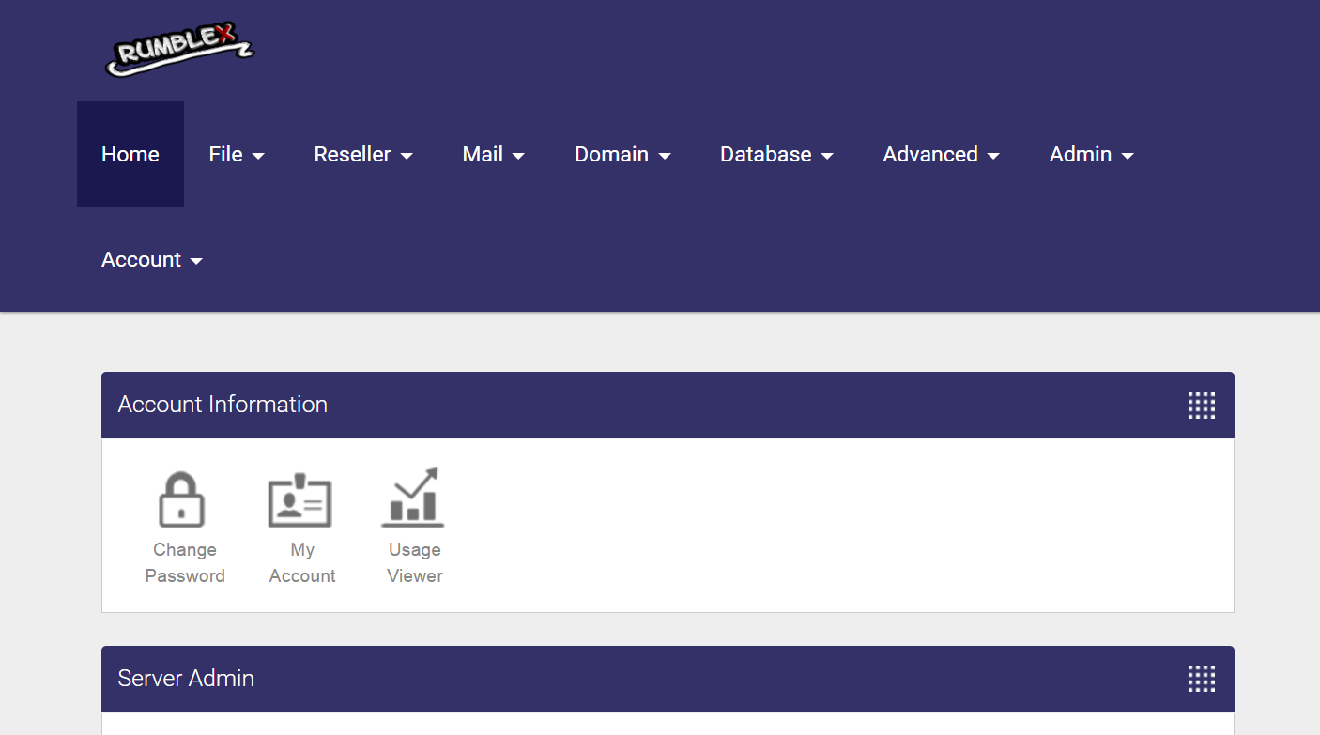
Task: Expand the Admin dropdown menu
Action: point(1091,155)
